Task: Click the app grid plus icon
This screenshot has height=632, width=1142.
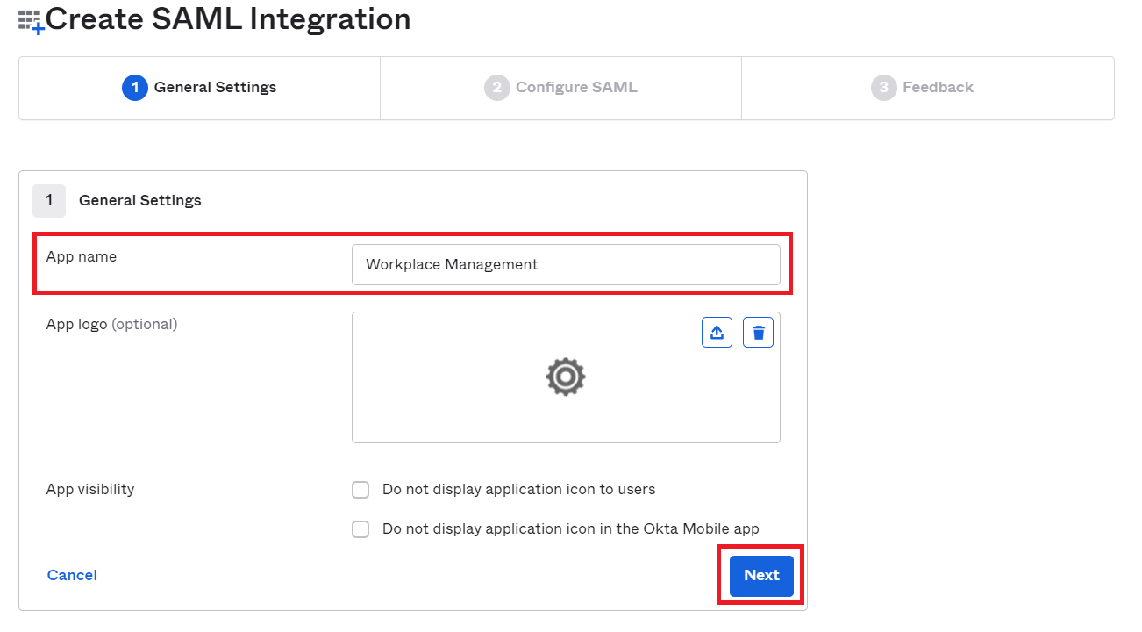Action: tap(31, 22)
